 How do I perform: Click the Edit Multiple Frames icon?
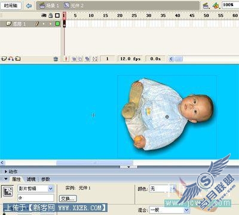[87, 59]
